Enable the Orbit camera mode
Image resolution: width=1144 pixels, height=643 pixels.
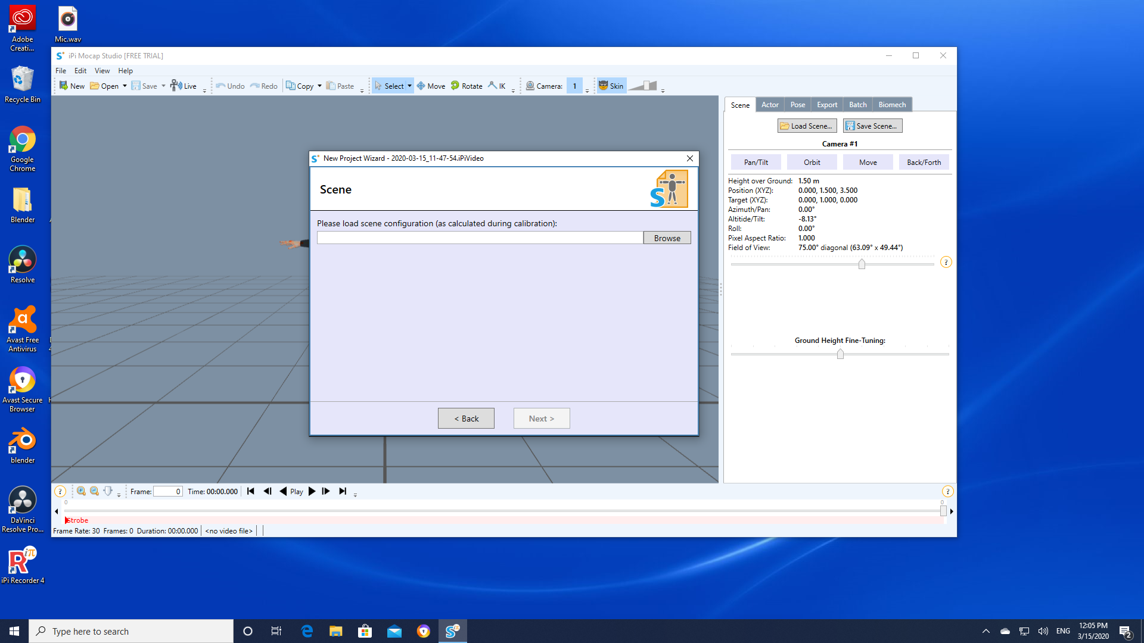pyautogui.click(x=812, y=162)
